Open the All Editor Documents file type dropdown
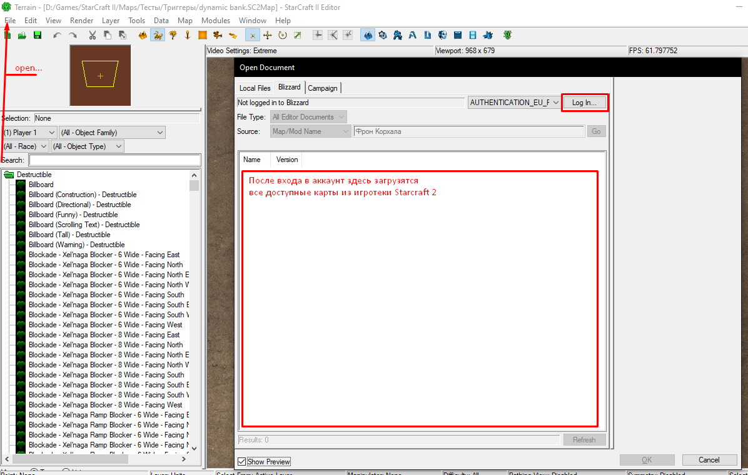The image size is (748, 475). [x=309, y=117]
